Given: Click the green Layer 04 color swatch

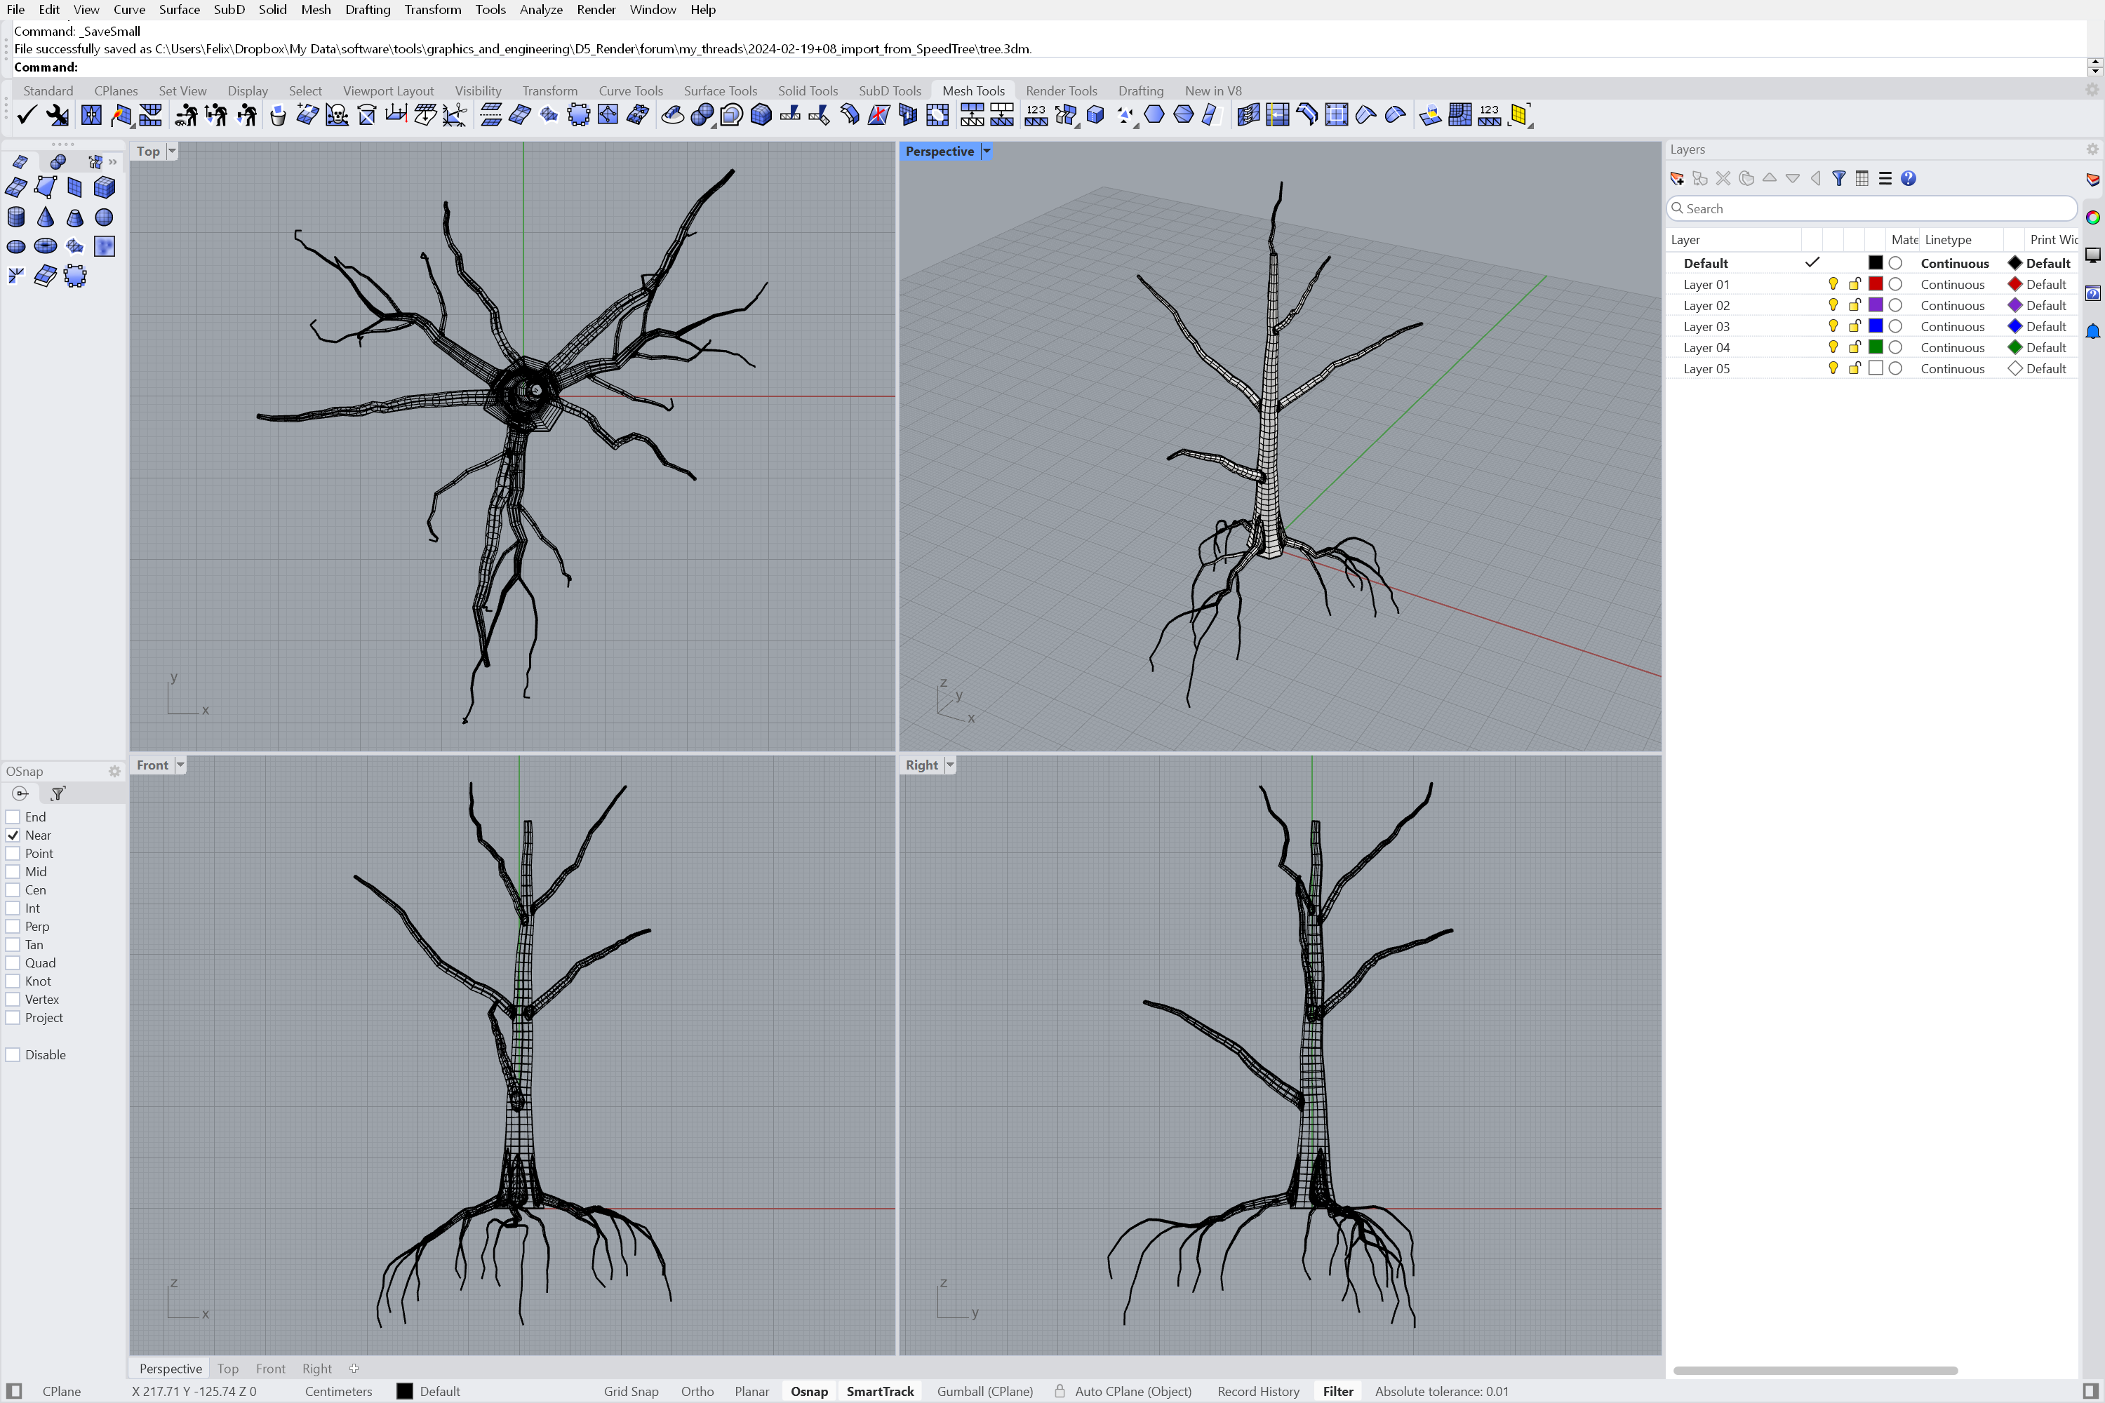Looking at the screenshot, I should pyautogui.click(x=1876, y=348).
